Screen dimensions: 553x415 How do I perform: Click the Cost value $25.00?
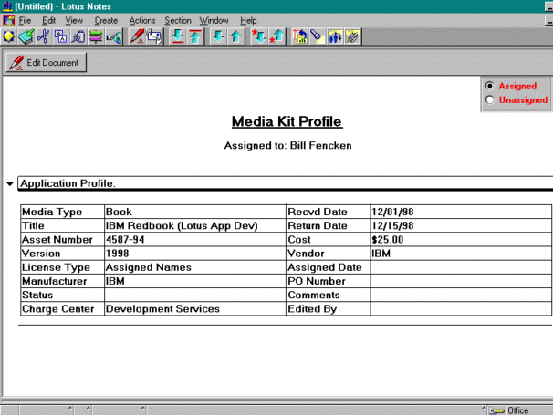388,240
